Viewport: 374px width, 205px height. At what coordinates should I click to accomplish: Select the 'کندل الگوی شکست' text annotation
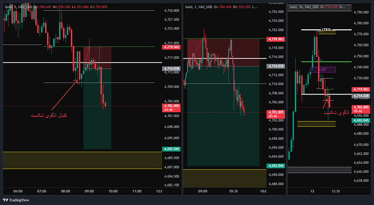(49, 116)
